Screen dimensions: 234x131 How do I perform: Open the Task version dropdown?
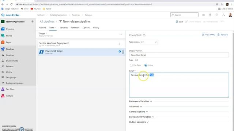click(x=149, y=42)
